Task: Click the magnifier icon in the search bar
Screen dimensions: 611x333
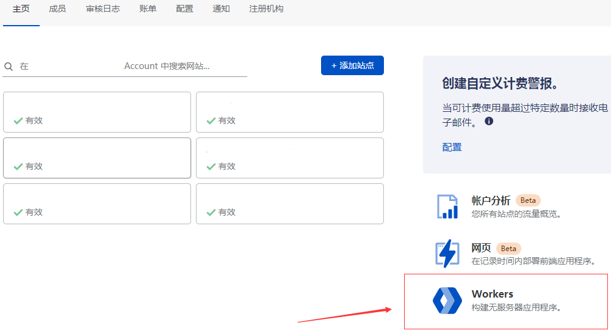Action: tap(9, 67)
